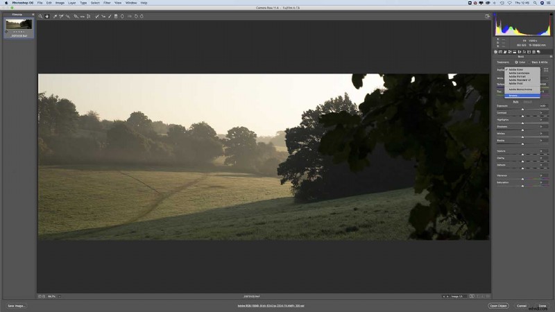Select the Straighten tool

coord(82,16)
